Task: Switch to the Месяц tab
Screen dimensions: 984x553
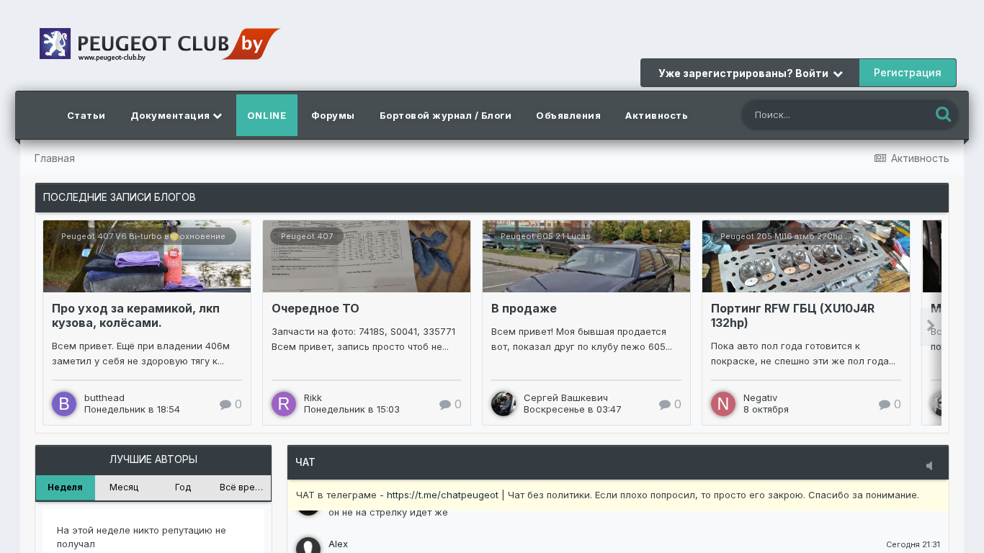Action: coord(124,487)
